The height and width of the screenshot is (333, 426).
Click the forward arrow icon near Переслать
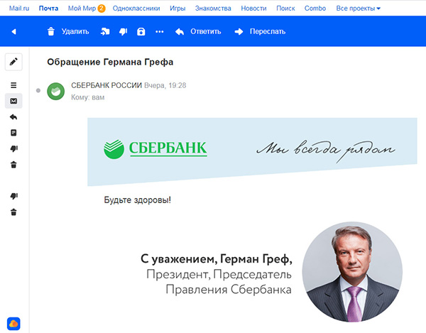point(239,32)
